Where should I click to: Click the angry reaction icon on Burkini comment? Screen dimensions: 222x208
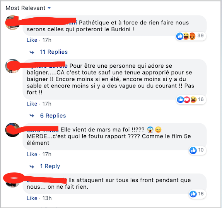tap(192, 36)
